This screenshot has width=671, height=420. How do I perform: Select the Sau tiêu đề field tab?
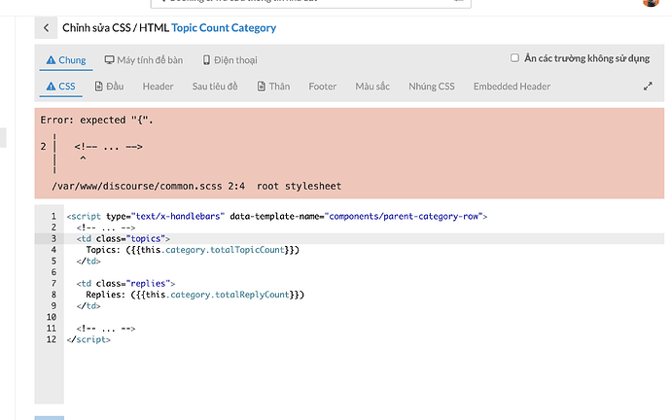pos(215,87)
